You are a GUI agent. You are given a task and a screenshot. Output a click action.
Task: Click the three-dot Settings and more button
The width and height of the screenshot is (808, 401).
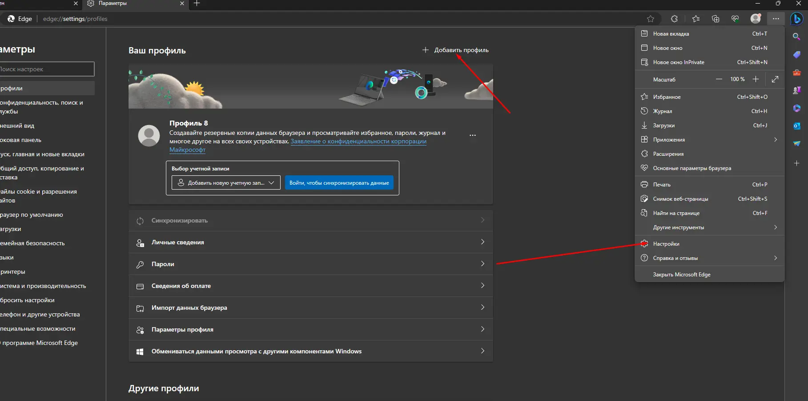point(776,19)
